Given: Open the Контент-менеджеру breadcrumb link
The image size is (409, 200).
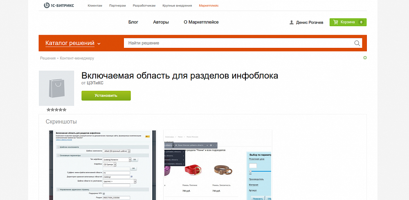Looking at the screenshot, I should [x=77, y=58].
